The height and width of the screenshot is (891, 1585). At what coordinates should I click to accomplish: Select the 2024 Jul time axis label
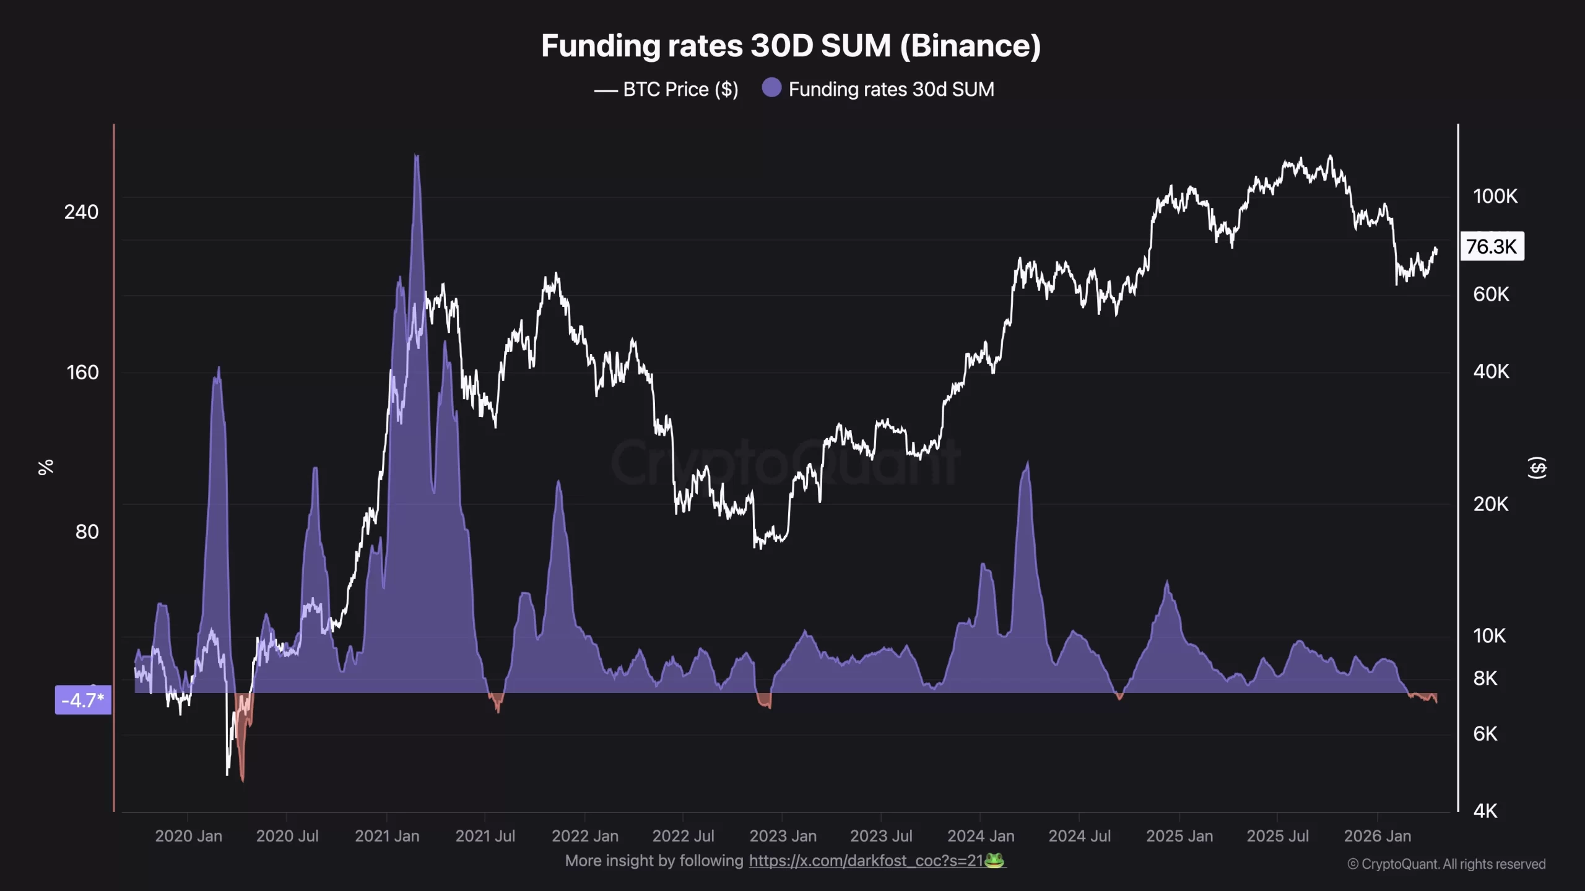coord(1079,836)
